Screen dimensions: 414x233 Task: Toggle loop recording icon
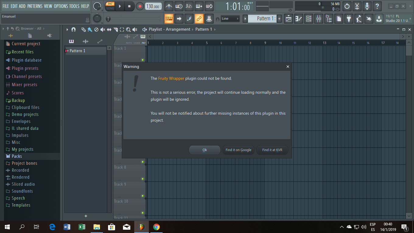click(209, 6)
